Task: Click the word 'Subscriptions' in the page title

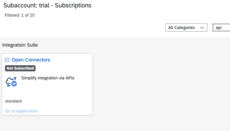Action: click(x=73, y=6)
